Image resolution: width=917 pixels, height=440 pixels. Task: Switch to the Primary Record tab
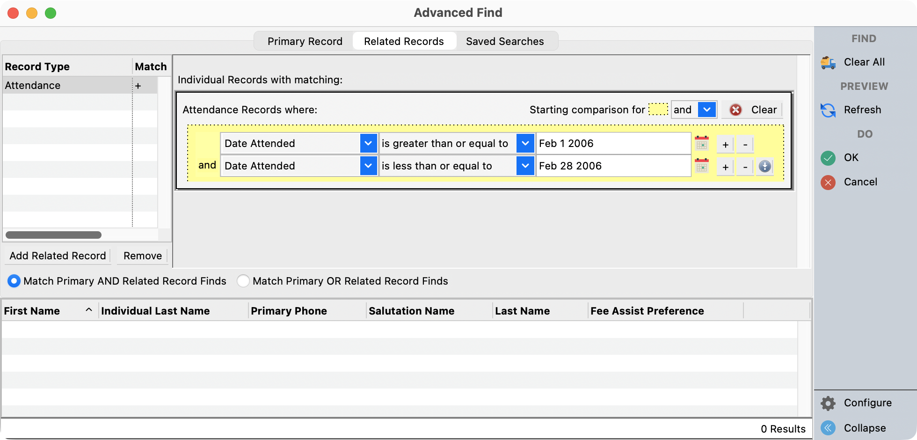[x=305, y=41]
